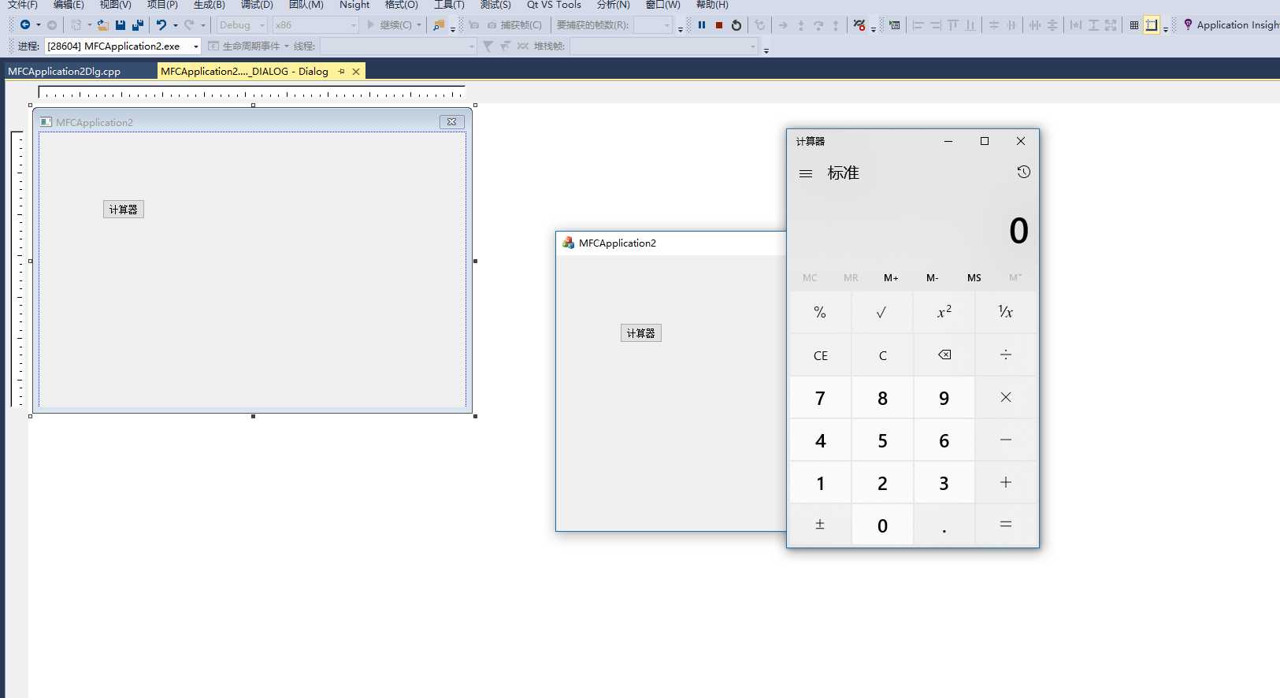Click the M- memory subtract key
Viewport: 1280px width, 698px height.
click(933, 277)
